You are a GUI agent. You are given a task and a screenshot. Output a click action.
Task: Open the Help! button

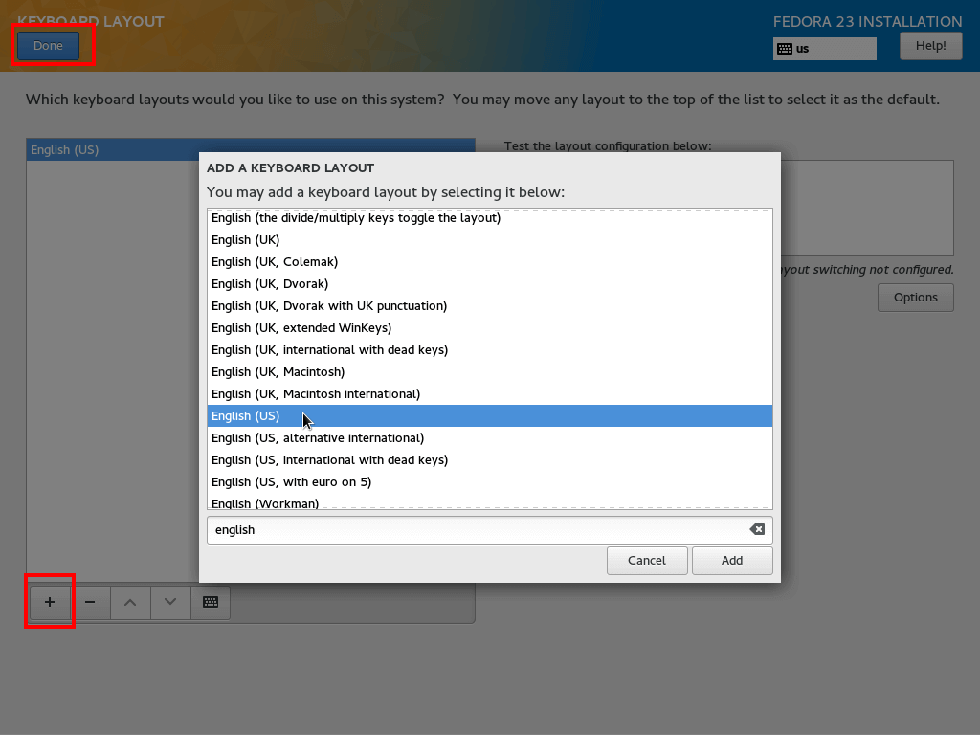[x=930, y=45]
